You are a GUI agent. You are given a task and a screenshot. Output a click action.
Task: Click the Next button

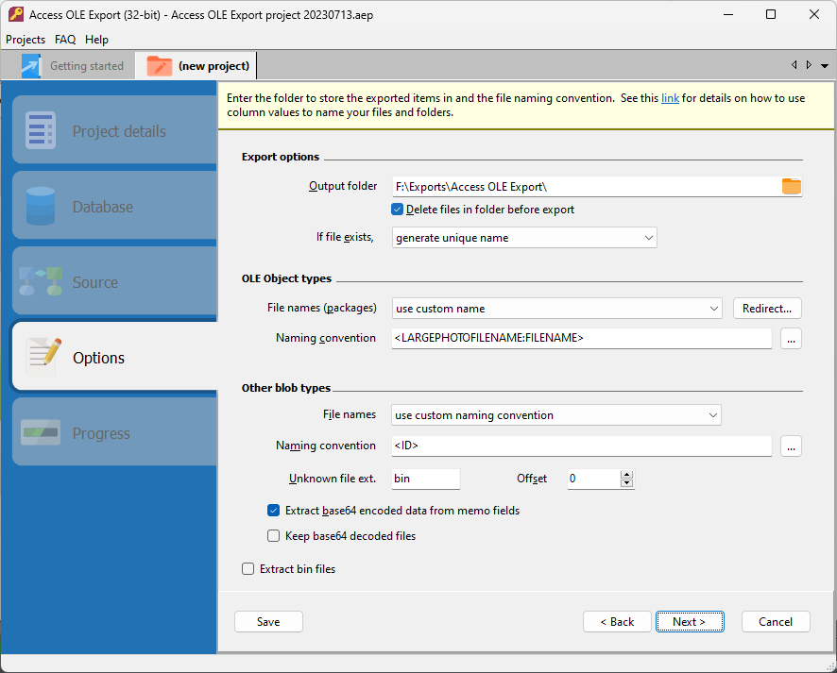tap(690, 622)
